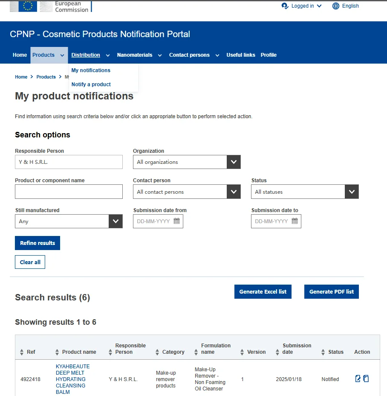Expand the Organization dropdown
Viewport: 387px width, 396px height.
point(233,162)
